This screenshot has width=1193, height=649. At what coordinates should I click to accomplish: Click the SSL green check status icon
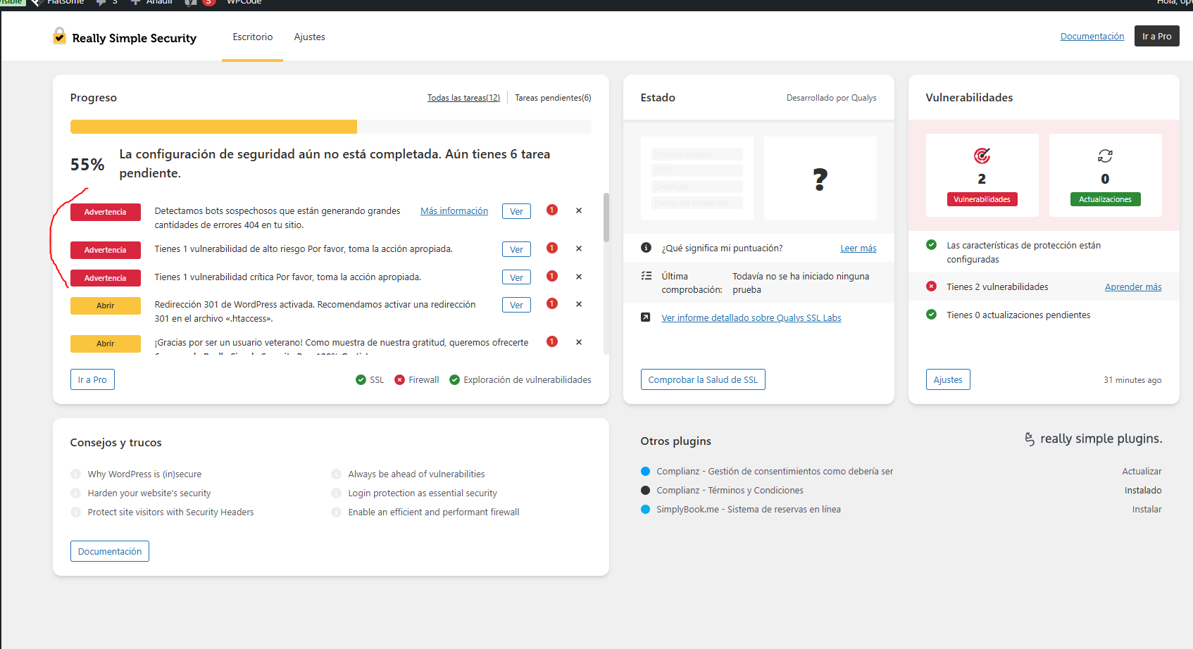tap(361, 379)
